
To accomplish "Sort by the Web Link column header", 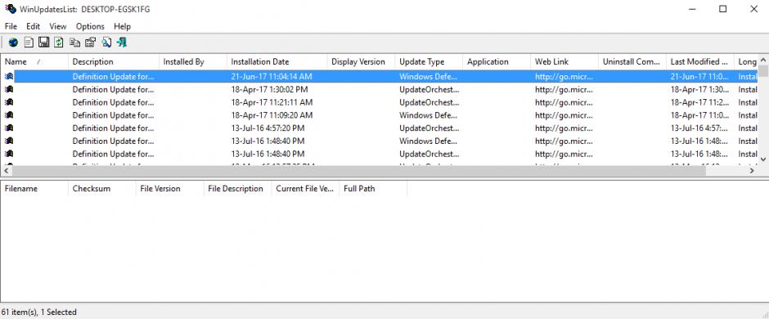I will 564,61.
